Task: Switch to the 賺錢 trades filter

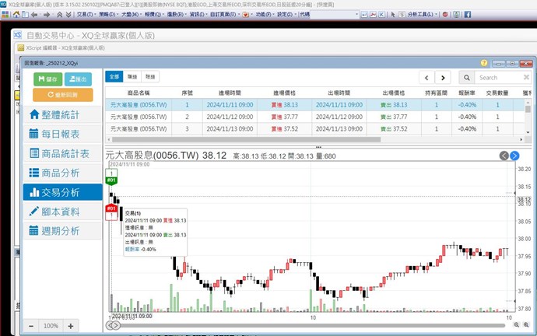Action: coord(132,77)
